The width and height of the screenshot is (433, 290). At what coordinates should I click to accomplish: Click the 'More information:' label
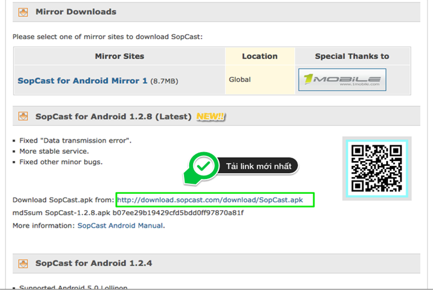(x=44, y=226)
